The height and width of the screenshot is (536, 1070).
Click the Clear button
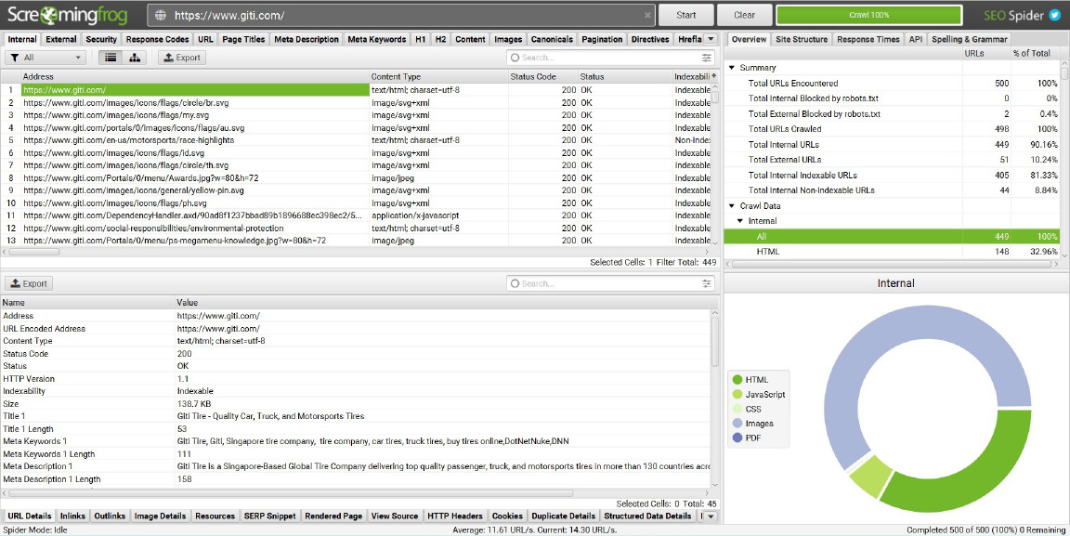coord(745,15)
